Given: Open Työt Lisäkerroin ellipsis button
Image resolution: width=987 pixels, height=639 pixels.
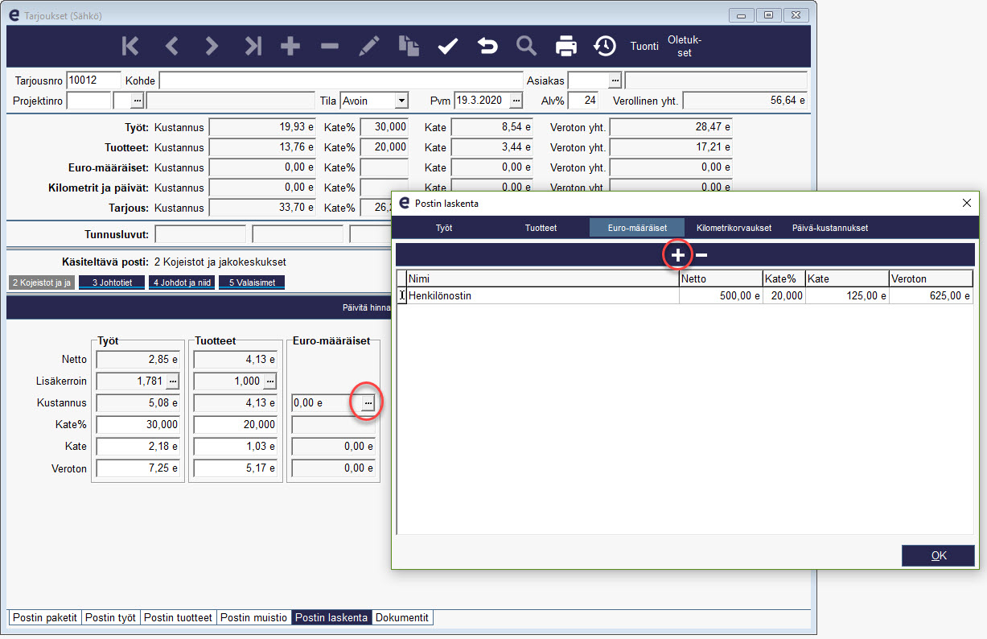Looking at the screenshot, I should coord(173,381).
